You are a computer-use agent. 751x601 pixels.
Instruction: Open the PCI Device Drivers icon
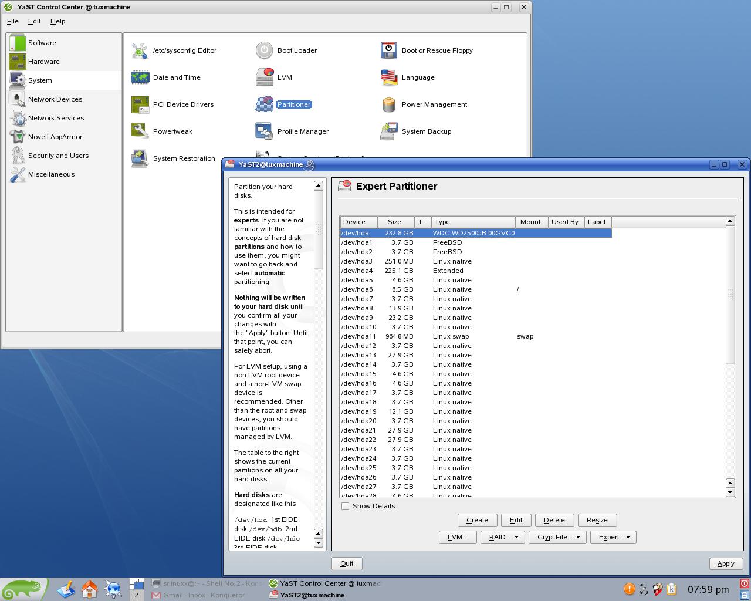pos(140,104)
